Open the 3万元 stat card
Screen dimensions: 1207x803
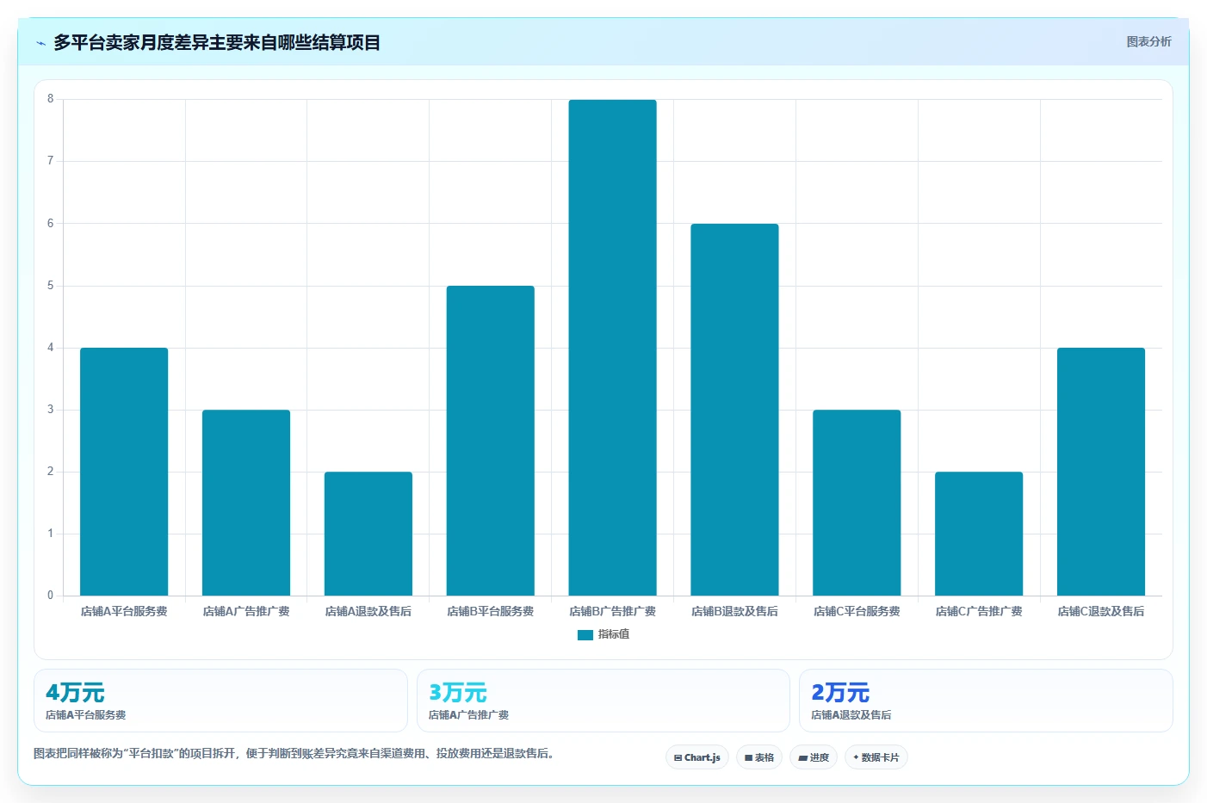pos(603,701)
